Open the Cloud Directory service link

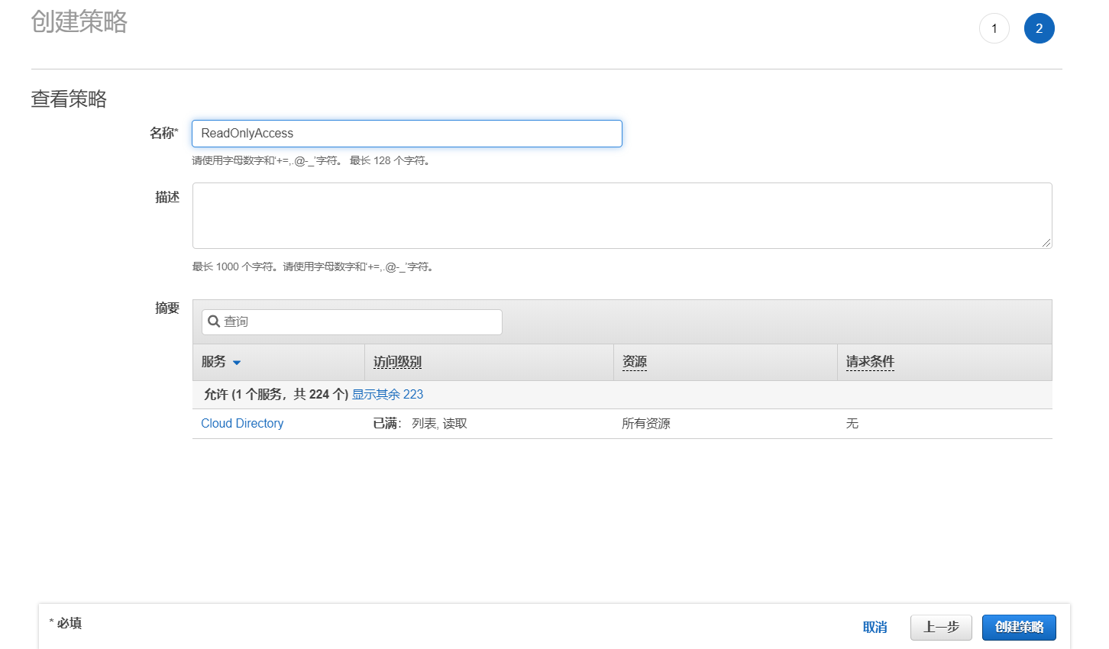(242, 424)
